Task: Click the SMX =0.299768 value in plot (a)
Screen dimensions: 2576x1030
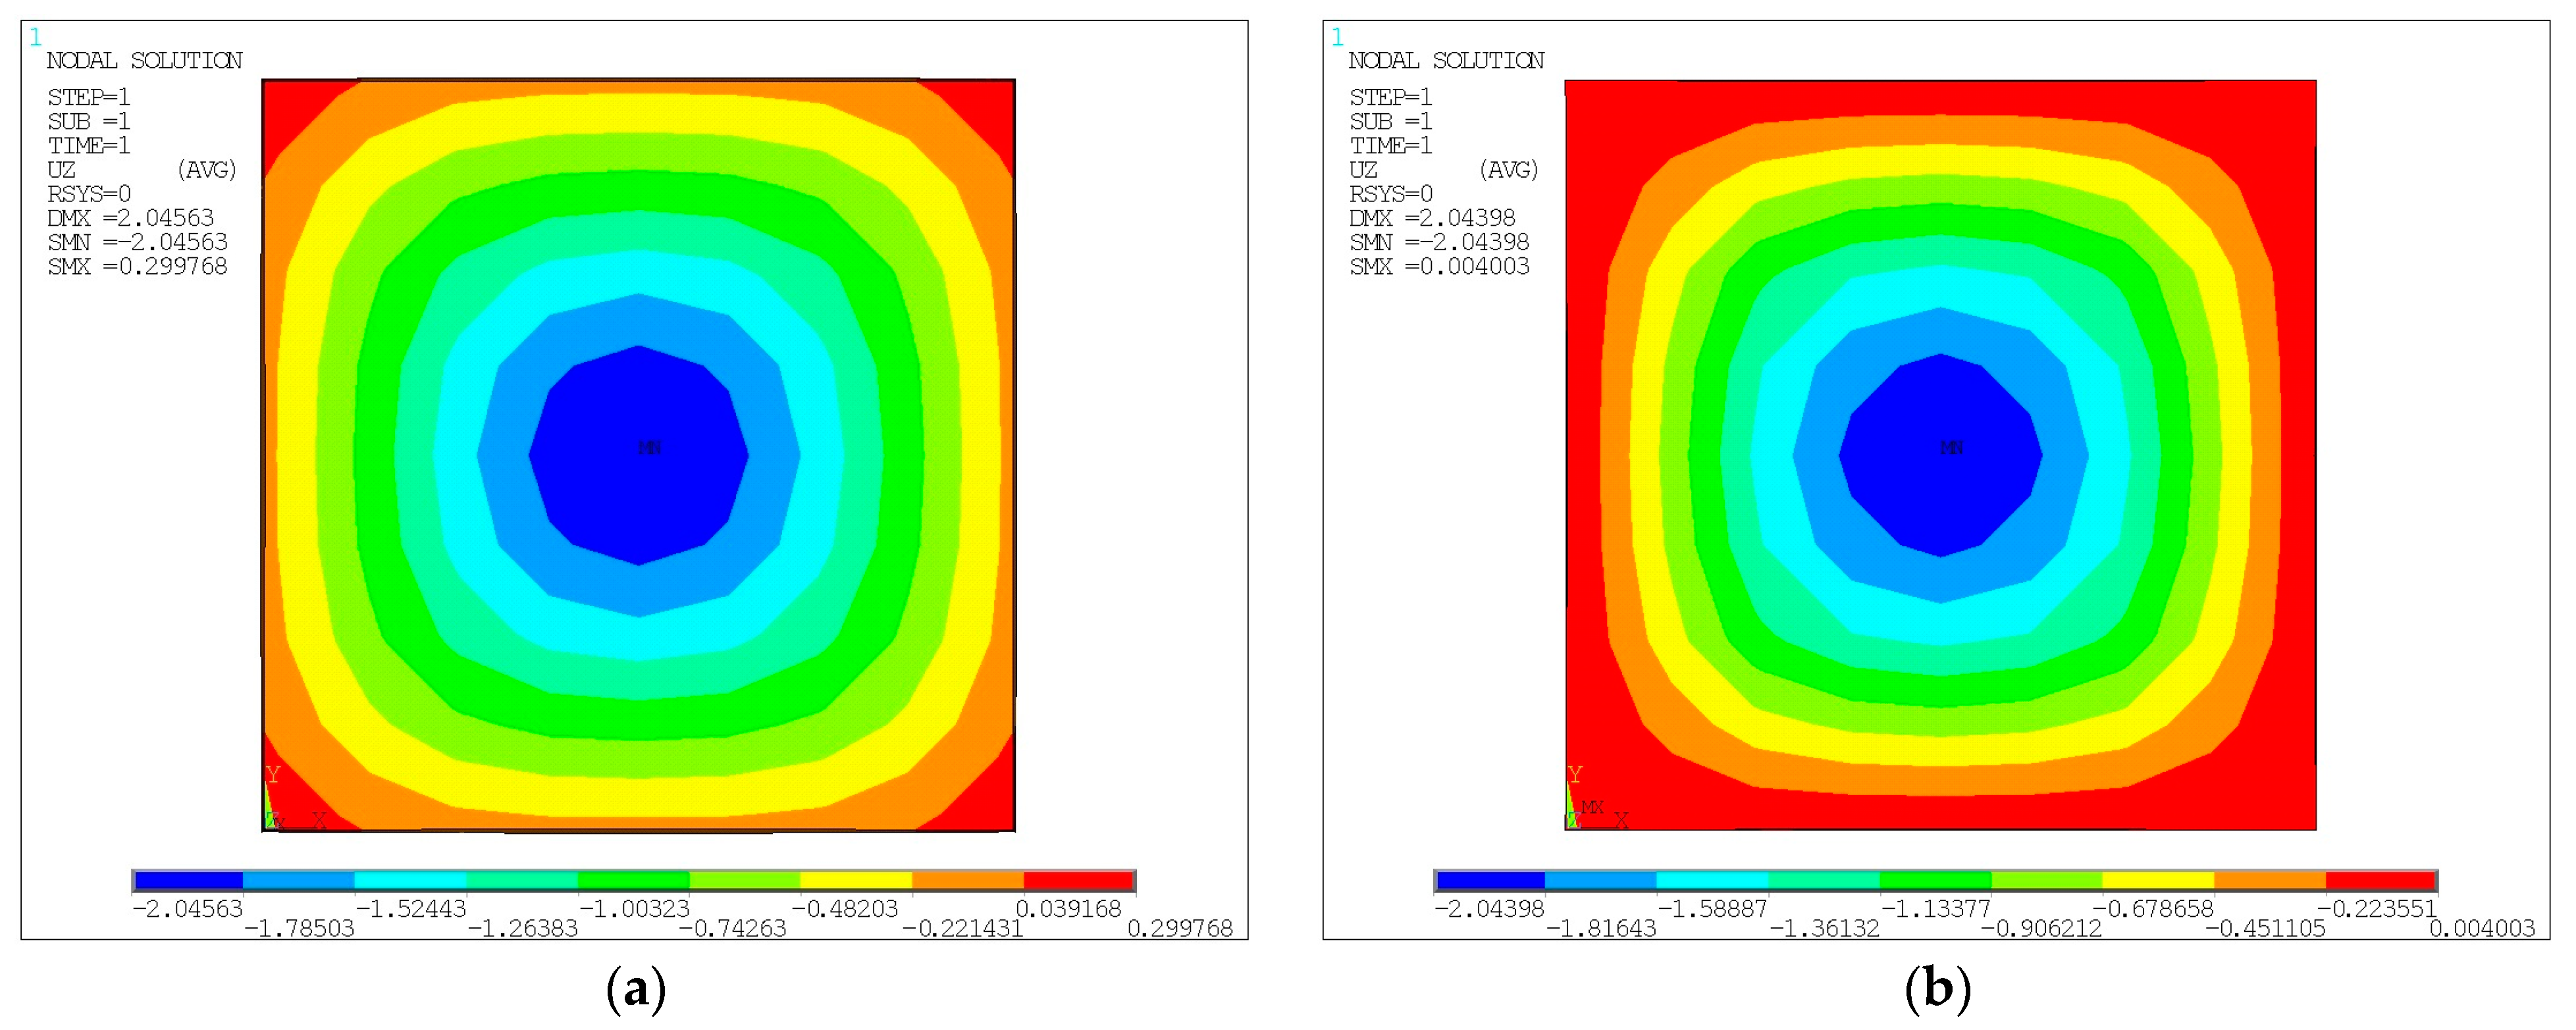Action: [138, 267]
